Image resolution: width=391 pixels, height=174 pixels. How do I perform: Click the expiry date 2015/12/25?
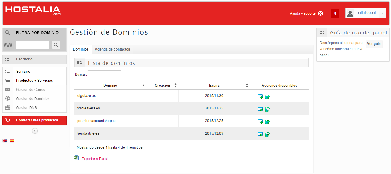click(214, 121)
